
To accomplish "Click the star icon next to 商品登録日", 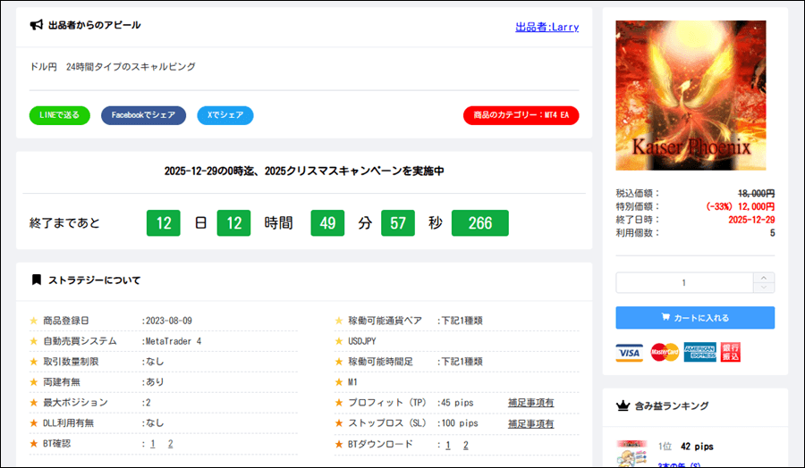I will (34, 321).
